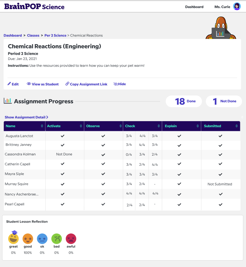Sort table by Observe column arrows
This screenshot has height=267, width=246.
(x=120, y=126)
